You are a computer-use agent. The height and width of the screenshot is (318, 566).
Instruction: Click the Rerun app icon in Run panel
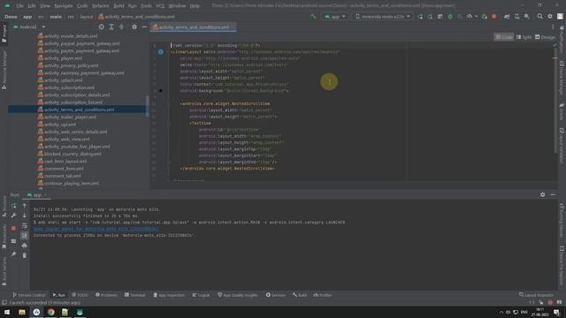14,206
